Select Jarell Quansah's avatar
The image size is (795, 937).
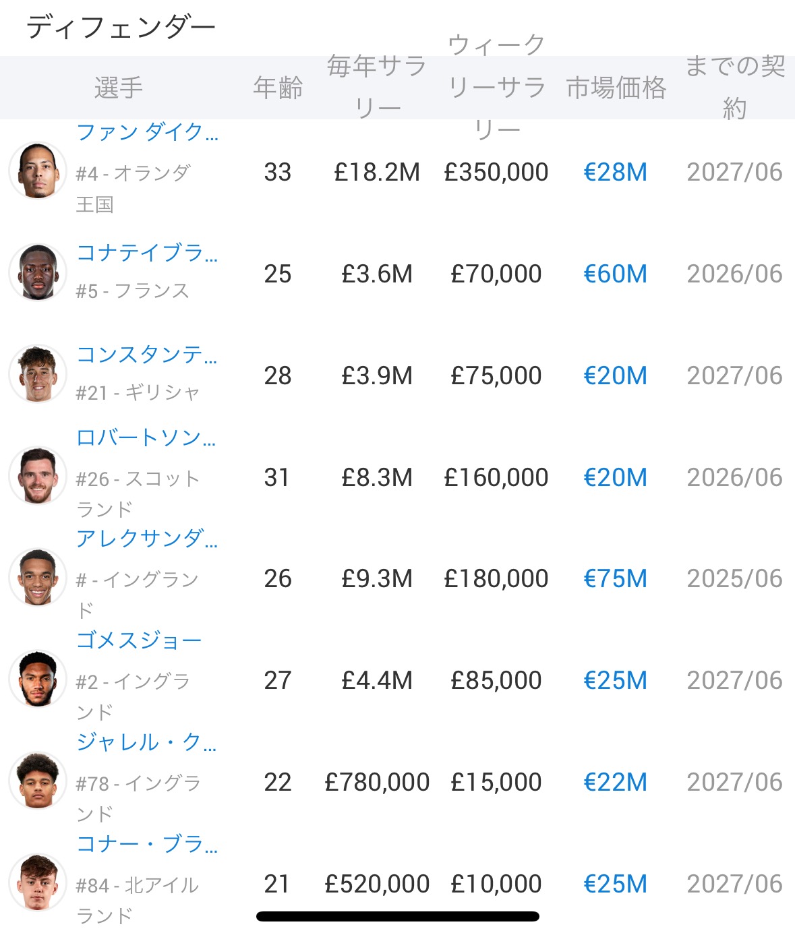point(38,781)
